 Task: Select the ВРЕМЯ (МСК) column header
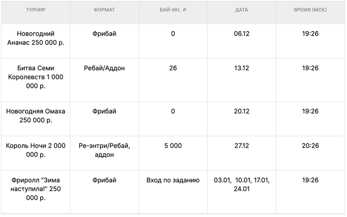pos(310,10)
